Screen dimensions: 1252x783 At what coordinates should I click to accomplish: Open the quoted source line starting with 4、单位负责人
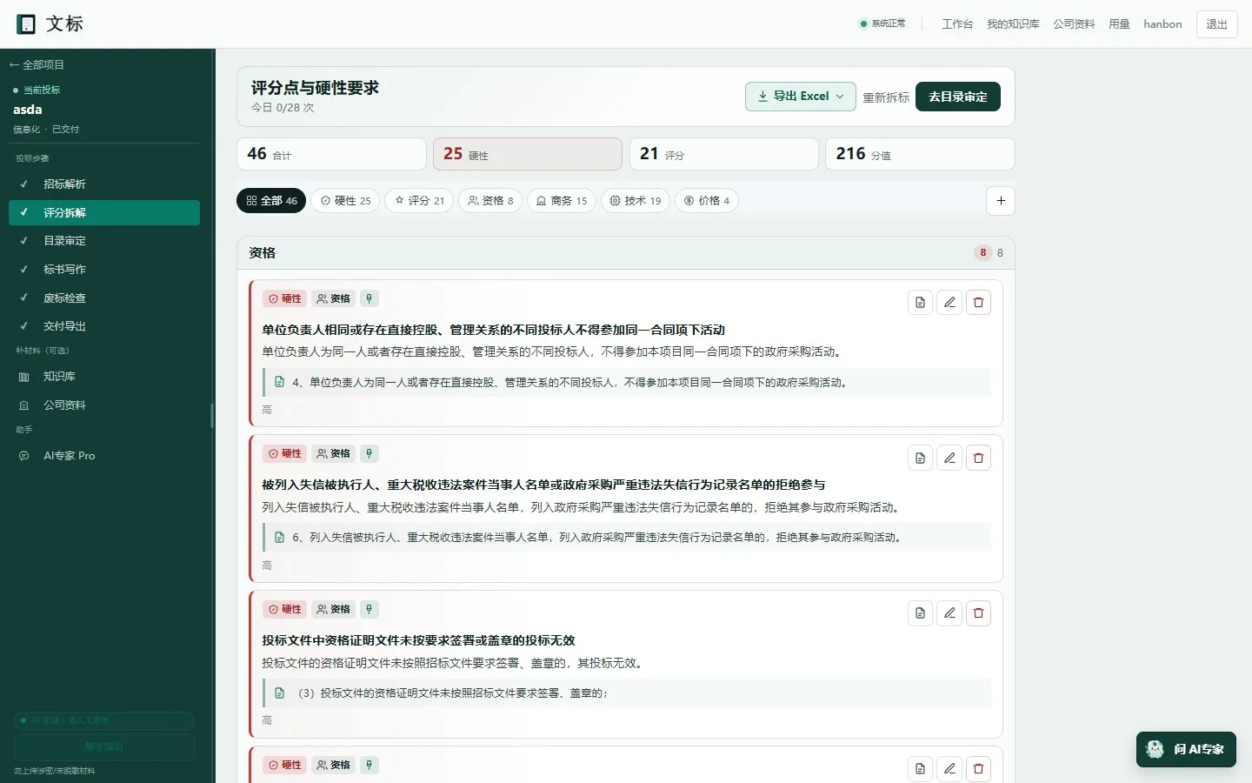(x=628, y=383)
